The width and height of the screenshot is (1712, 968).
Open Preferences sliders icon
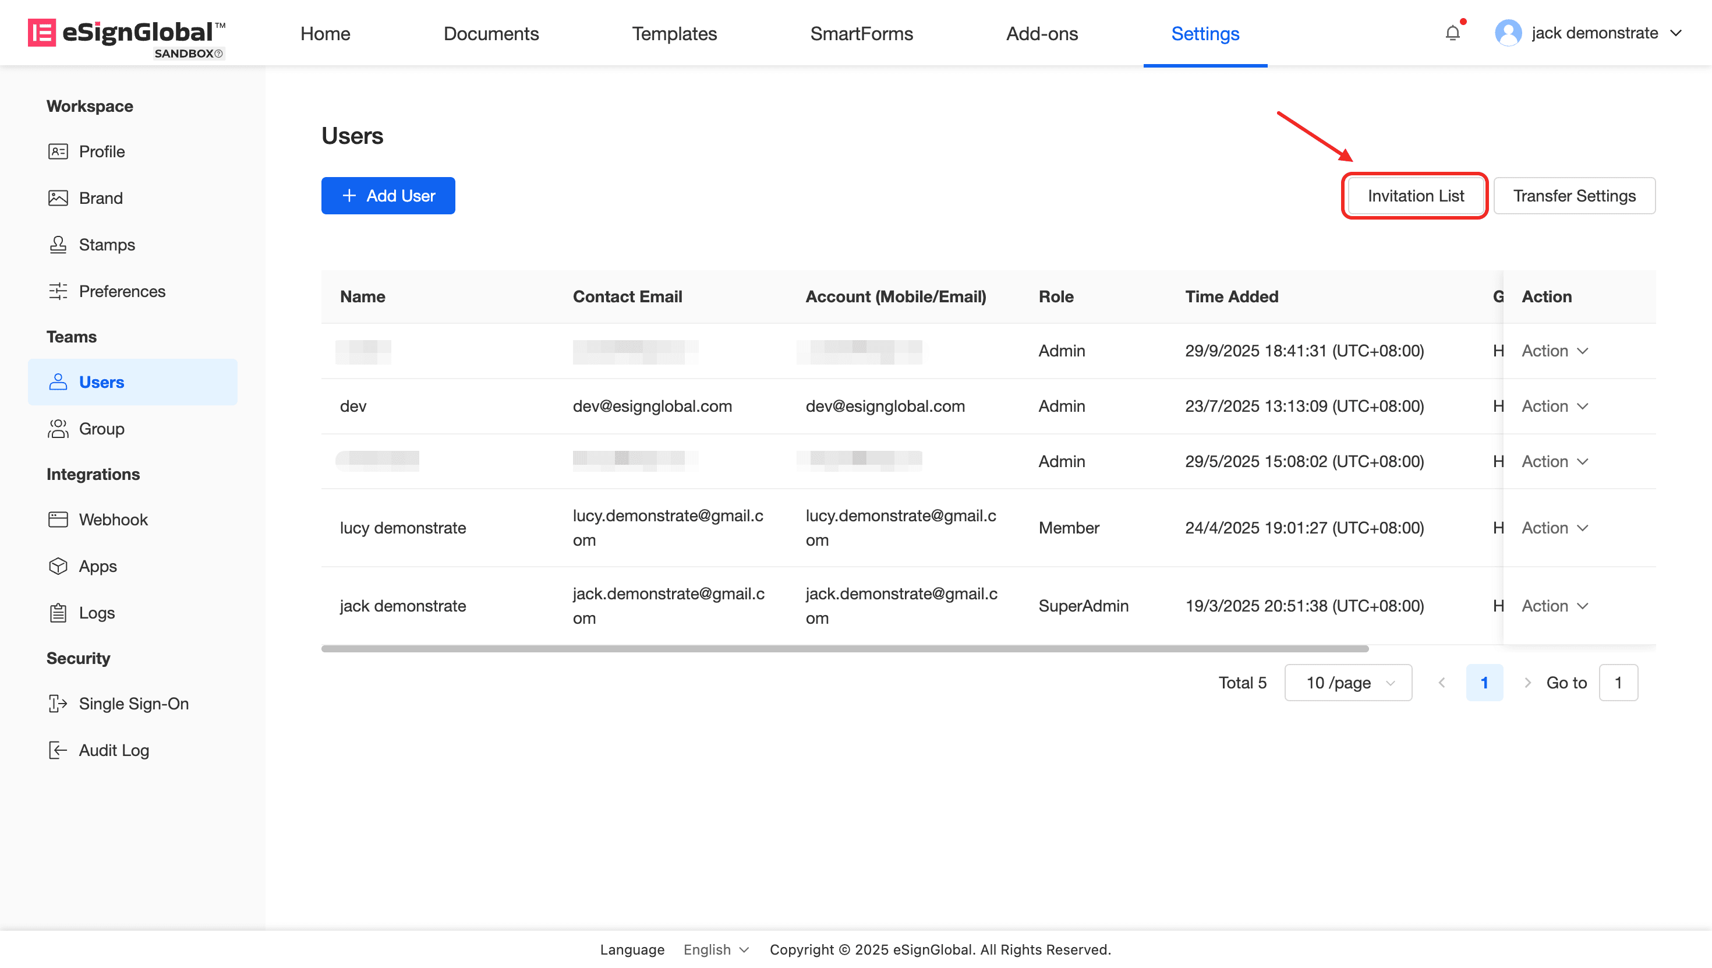tap(58, 291)
